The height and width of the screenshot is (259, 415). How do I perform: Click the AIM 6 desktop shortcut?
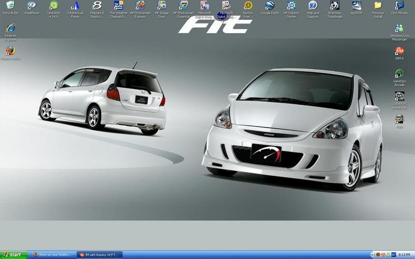[x=399, y=53]
